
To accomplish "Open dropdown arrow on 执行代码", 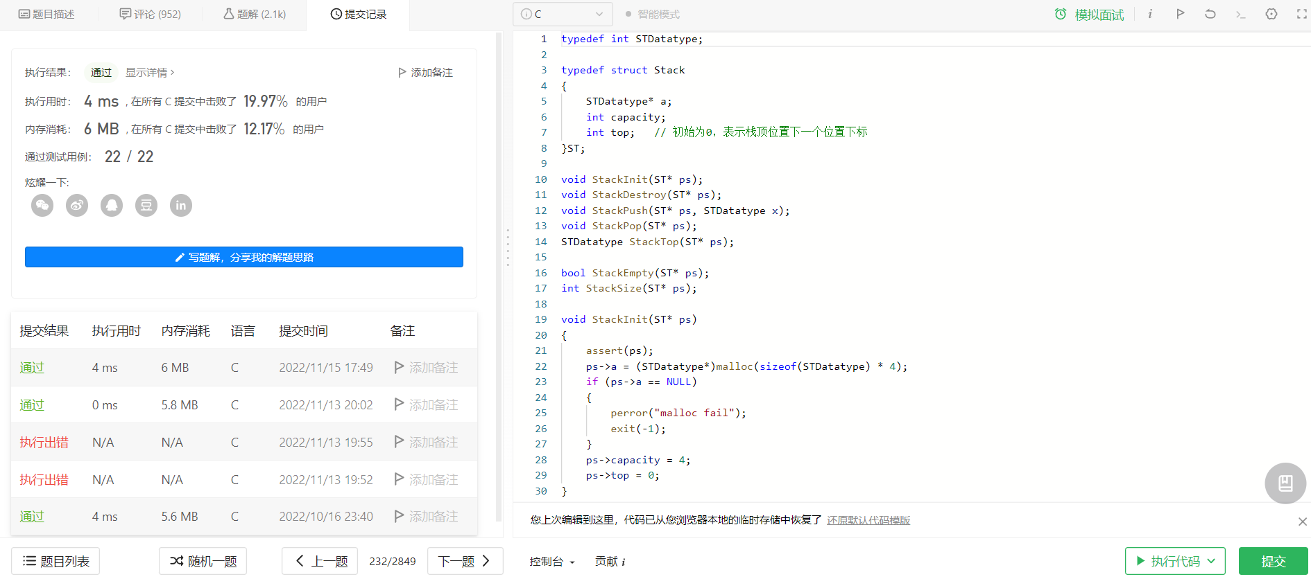I will tap(1212, 561).
